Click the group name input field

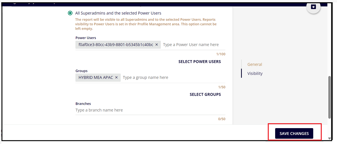[x=174, y=78]
